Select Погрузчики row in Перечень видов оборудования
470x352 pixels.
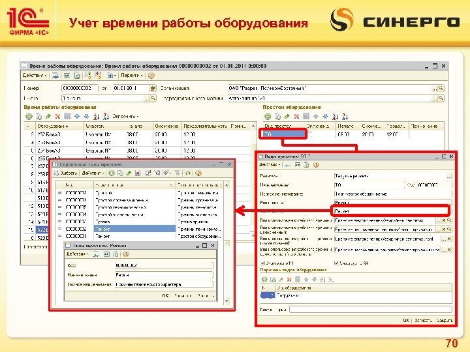356,295
